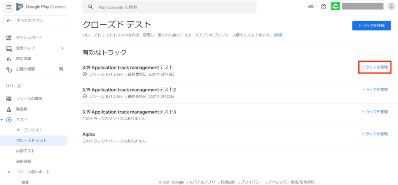The width and height of the screenshot is (398, 185).
Task: Open the 詳細 link in description
Action: click(278, 35)
